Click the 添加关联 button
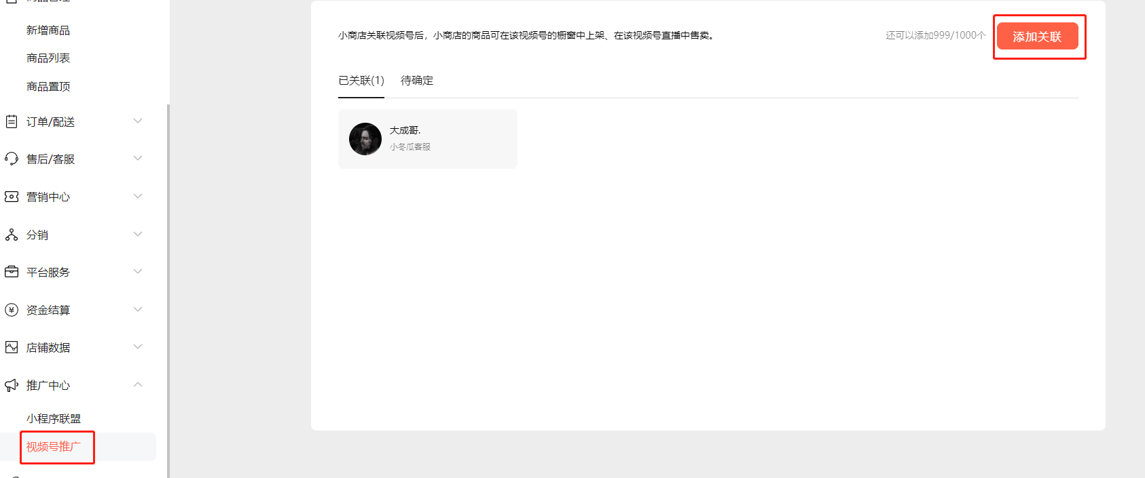 pos(1037,37)
